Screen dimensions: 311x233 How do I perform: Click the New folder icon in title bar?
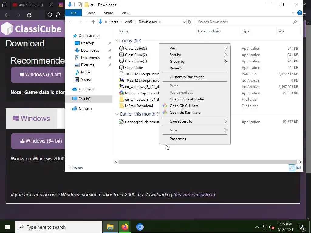point(87,5)
